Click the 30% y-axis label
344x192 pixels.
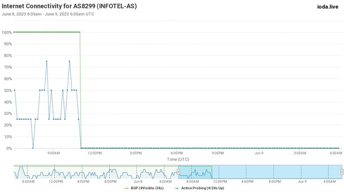click(x=8, y=113)
